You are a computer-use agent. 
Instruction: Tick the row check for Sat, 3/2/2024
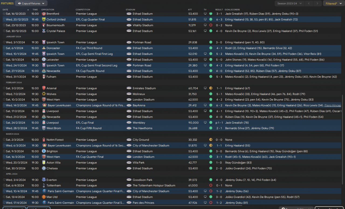coord(4,88)
